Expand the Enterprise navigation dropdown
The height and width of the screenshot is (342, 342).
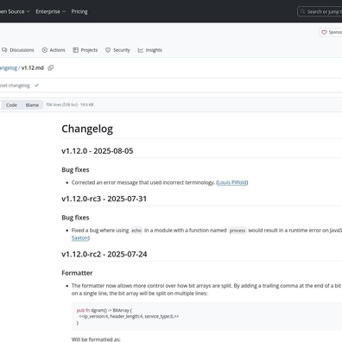click(51, 11)
